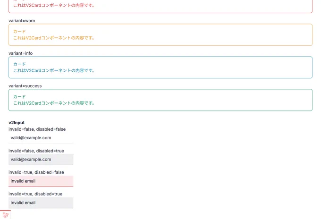This screenshot has width=321, height=219.
Task: Click the description text in info card
Action: click(x=54, y=70)
